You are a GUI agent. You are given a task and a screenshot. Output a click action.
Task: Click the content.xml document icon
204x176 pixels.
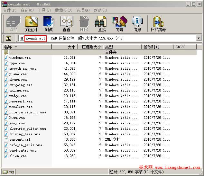point(6,139)
